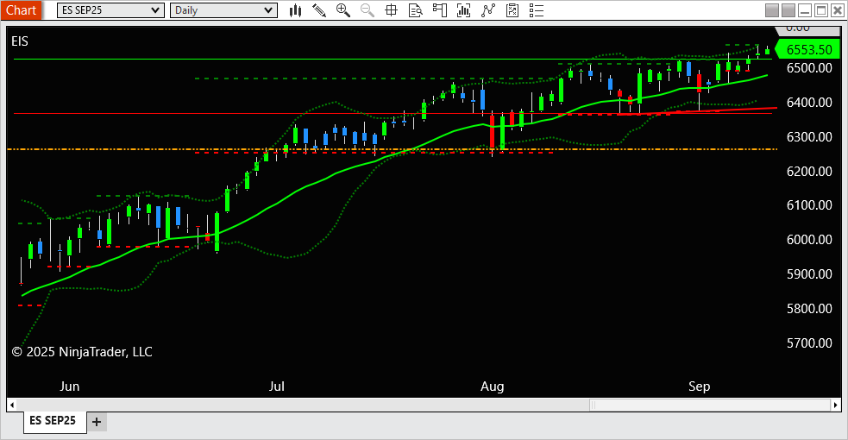Click the Chart title label
The height and width of the screenshot is (440, 848).
pyautogui.click(x=21, y=10)
